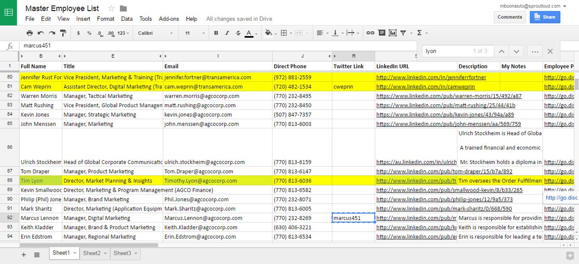Open Sheets home via green logo
Screen dimensions: 579x264
point(9,12)
